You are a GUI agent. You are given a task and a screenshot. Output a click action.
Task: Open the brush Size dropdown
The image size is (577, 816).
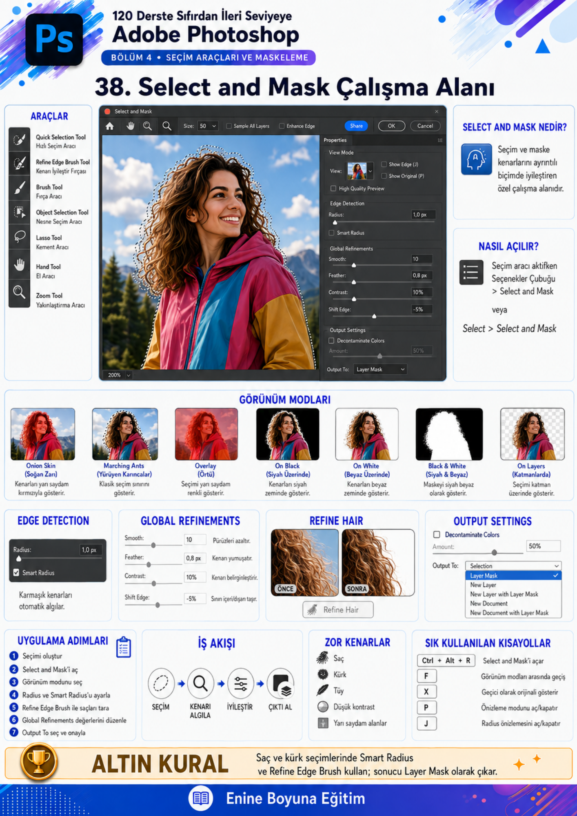pyautogui.click(x=208, y=126)
